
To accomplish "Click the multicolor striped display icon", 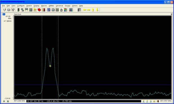I will (x=66, y=10).
